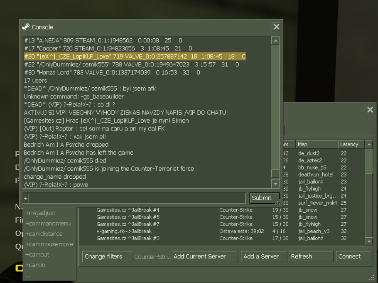The width and height of the screenshot is (378, 283).
Task: Select server Gamesites.cz ^JailBreak #3
Action: pos(128,238)
